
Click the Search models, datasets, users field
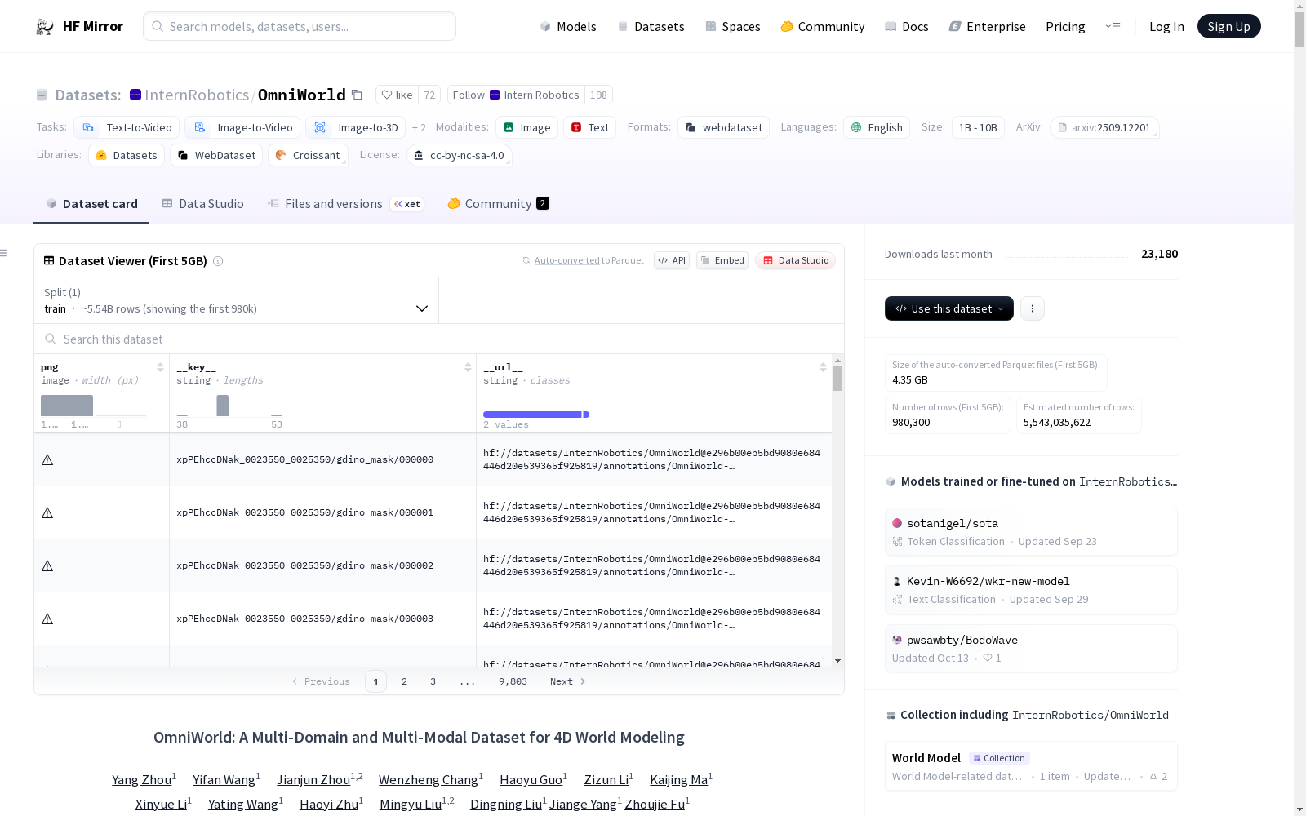tap(300, 26)
